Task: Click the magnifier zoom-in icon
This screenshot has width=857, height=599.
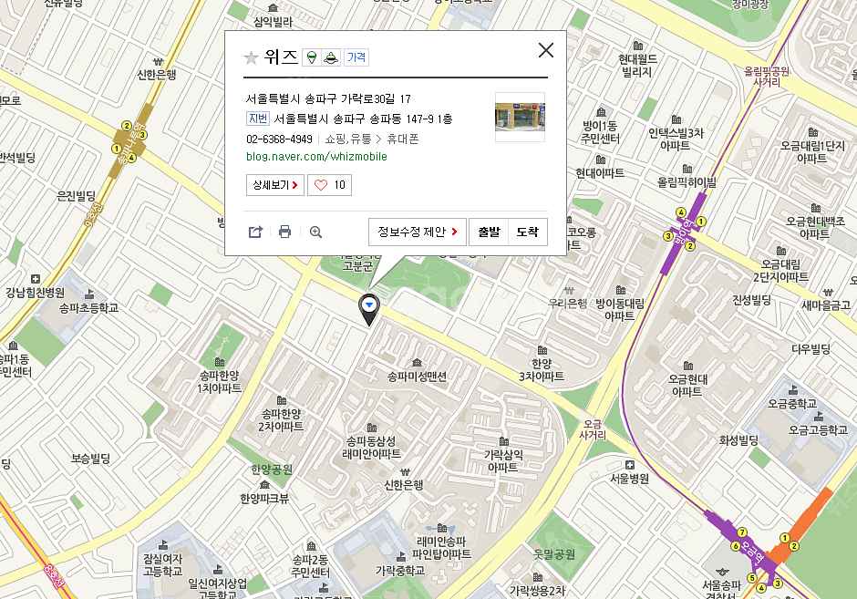Action: coord(315,232)
